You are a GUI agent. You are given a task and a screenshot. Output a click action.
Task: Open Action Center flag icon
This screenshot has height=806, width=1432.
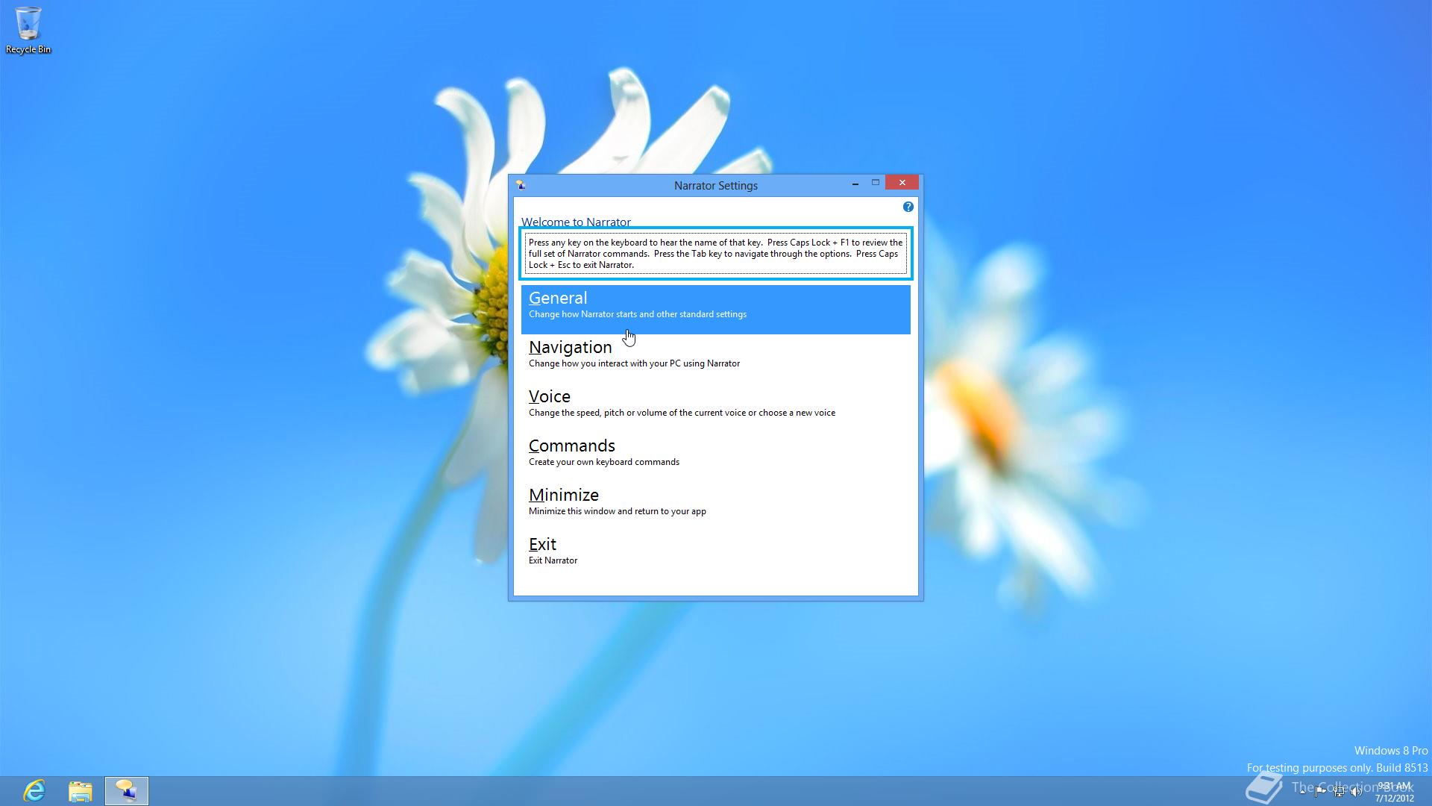tap(1321, 791)
